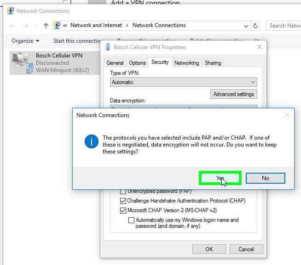Click the Search Network Connections field

pos(284,26)
